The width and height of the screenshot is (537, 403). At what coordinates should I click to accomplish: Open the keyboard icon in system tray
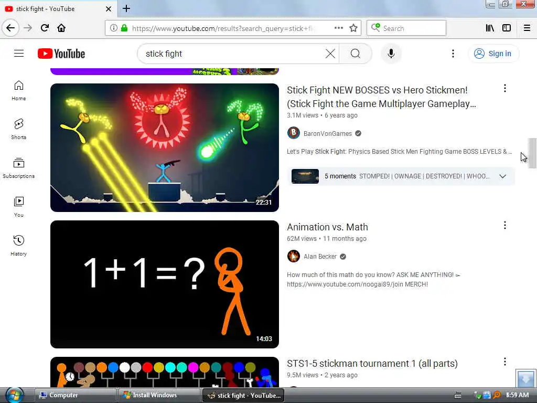tap(457, 396)
